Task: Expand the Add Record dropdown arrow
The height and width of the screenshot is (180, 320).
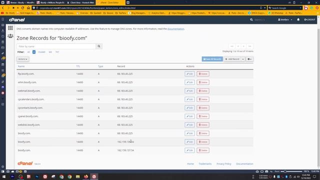Action: (243, 59)
